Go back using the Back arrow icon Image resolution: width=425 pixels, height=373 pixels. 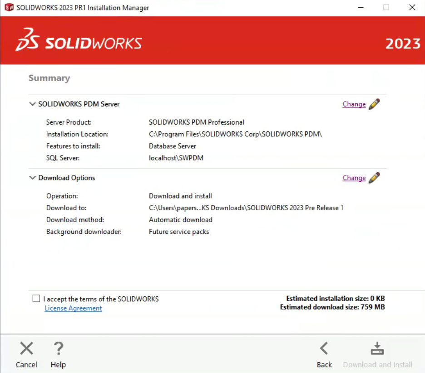pyautogui.click(x=324, y=348)
